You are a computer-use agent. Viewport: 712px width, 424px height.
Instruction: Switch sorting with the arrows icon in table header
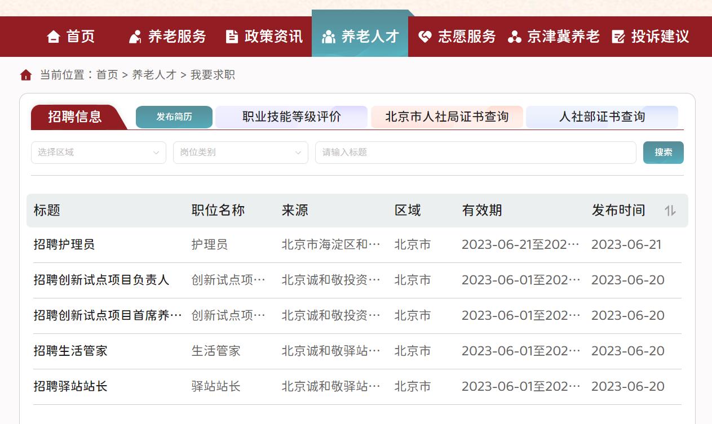(669, 210)
